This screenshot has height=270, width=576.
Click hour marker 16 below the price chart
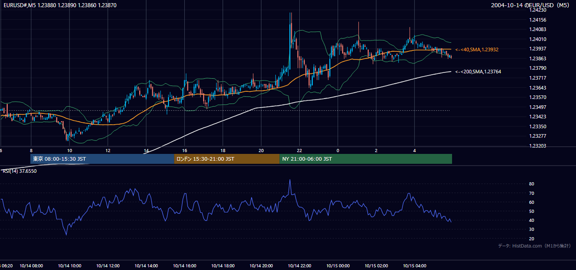[185, 150]
